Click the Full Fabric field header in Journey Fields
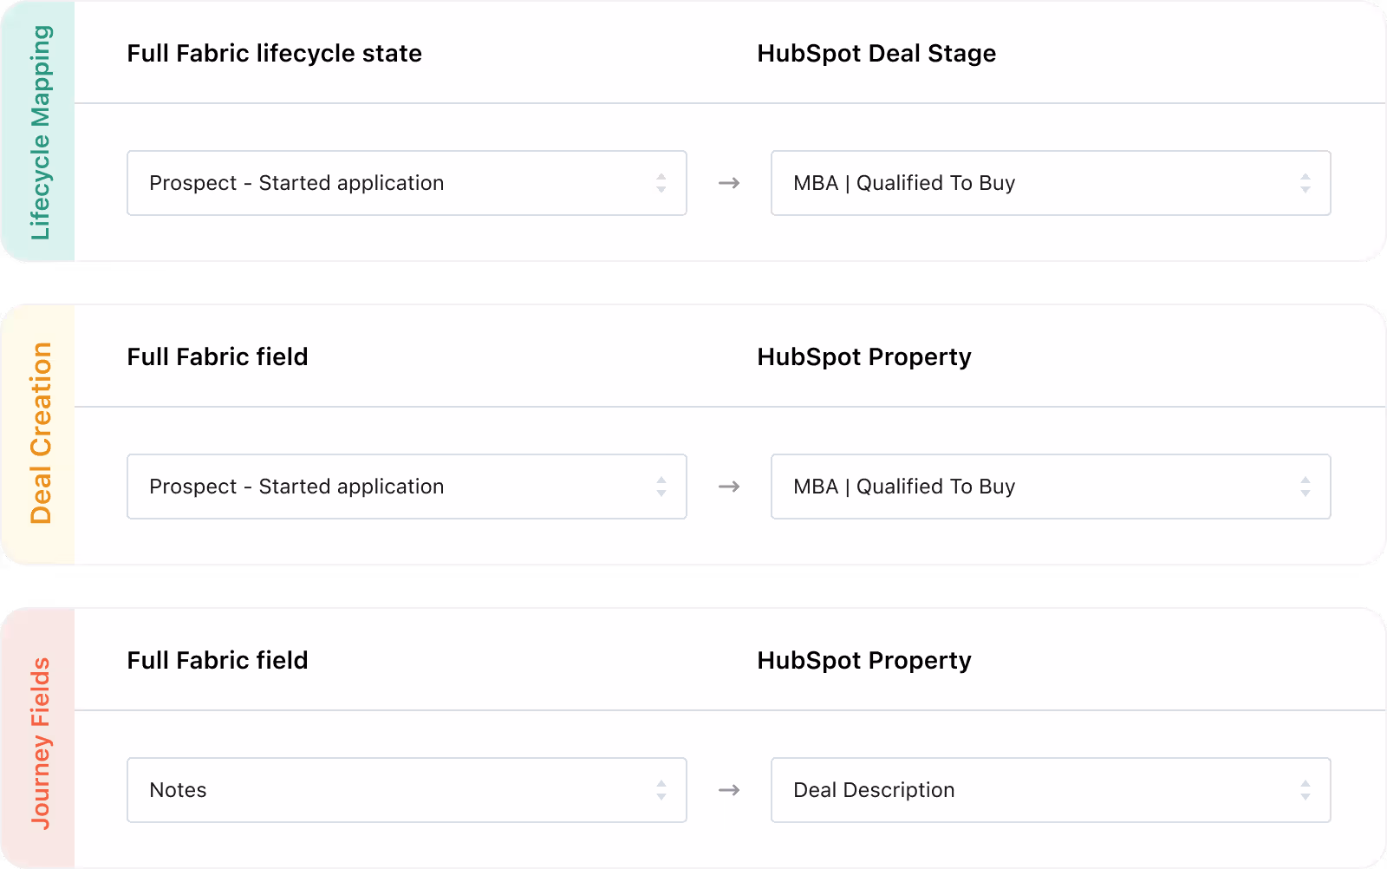Image resolution: width=1387 pixels, height=869 pixels. (218, 660)
